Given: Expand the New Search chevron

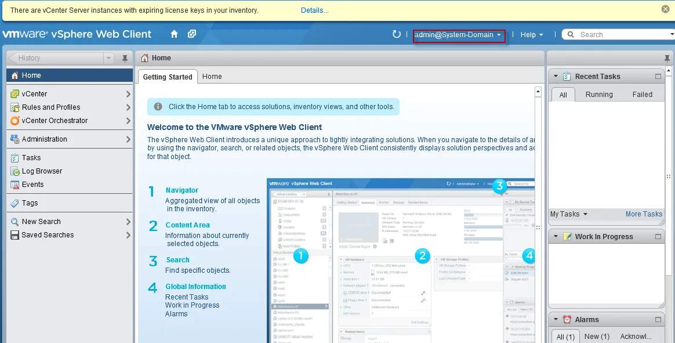Looking at the screenshot, I should [x=128, y=222].
